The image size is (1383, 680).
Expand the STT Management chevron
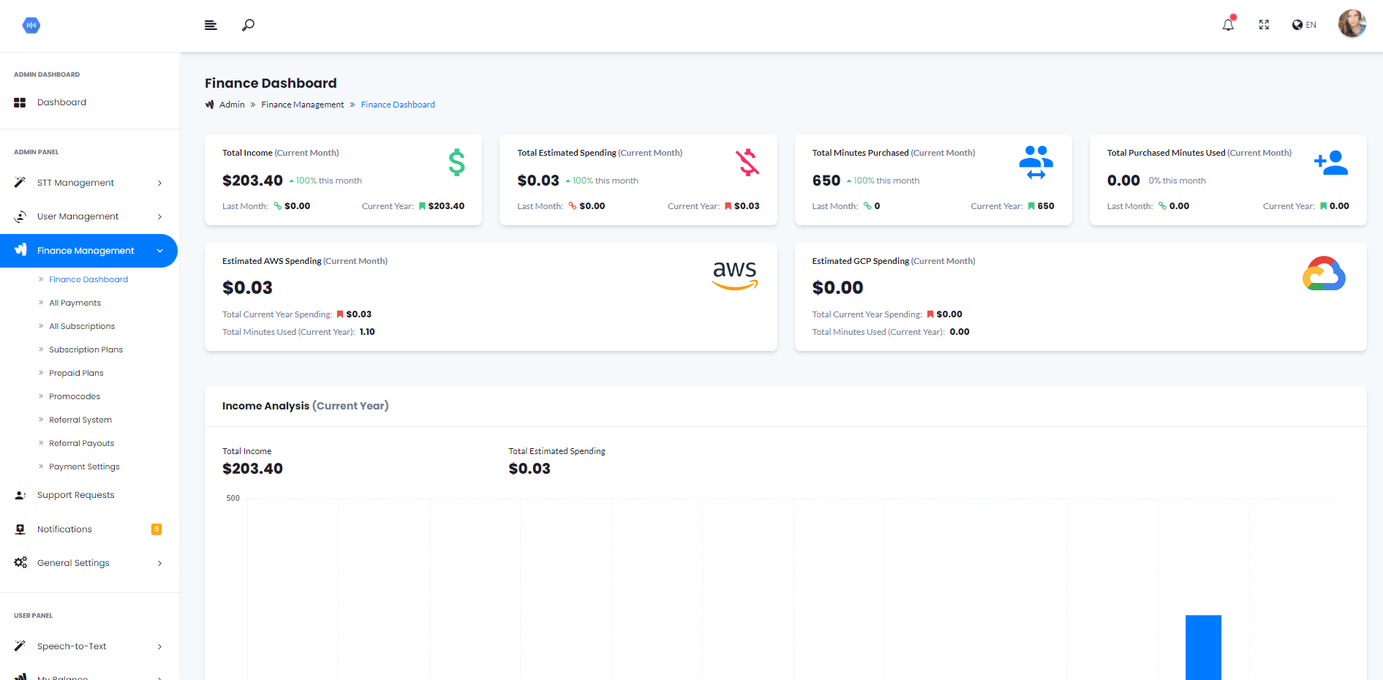click(x=159, y=183)
